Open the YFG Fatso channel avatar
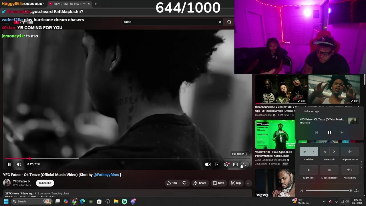The image size is (366, 206). coord(7,183)
